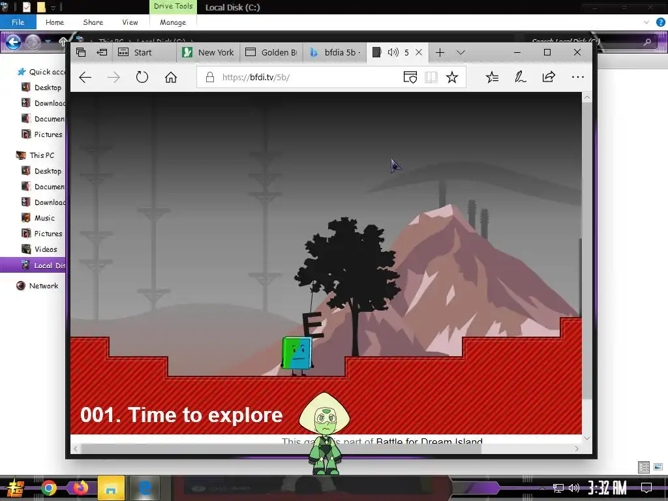Launch Chrome from the taskbar

coord(48,488)
